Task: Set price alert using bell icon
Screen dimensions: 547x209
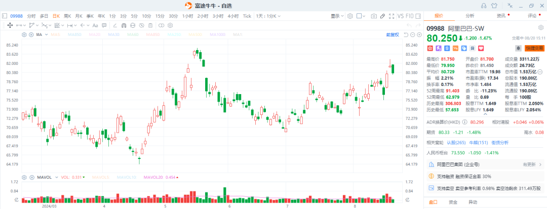Action: [x=519, y=48]
